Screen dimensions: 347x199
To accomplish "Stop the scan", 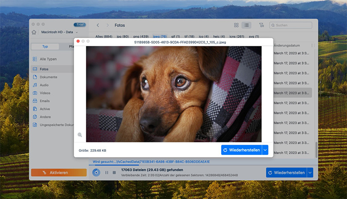I will 114,172.
